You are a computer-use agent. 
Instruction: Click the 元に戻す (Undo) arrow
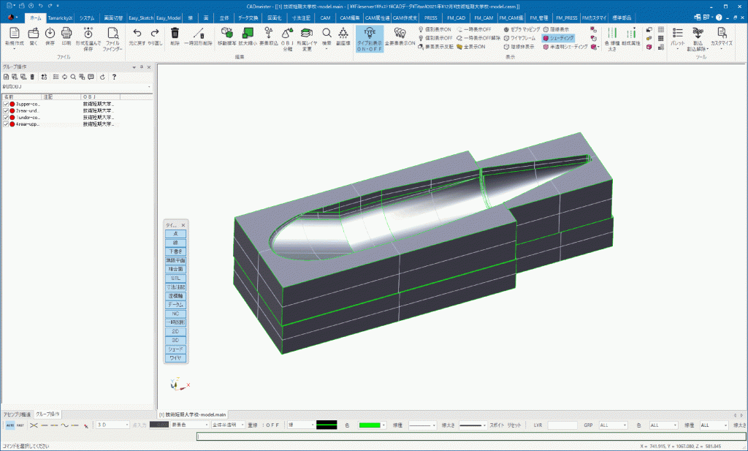(137, 35)
